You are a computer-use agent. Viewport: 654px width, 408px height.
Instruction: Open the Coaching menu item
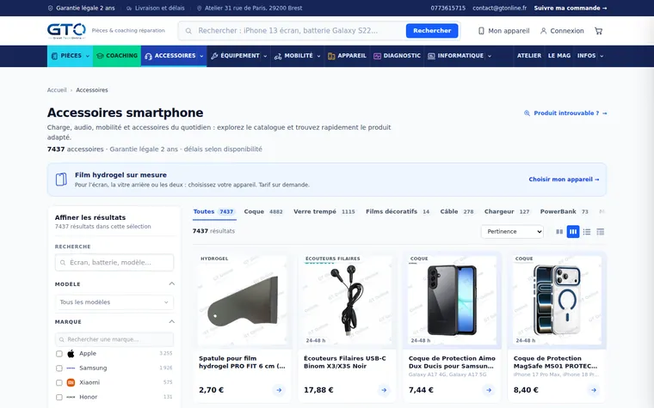(x=117, y=56)
